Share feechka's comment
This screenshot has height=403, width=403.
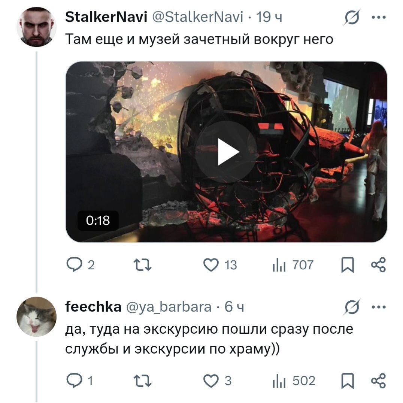[379, 381]
